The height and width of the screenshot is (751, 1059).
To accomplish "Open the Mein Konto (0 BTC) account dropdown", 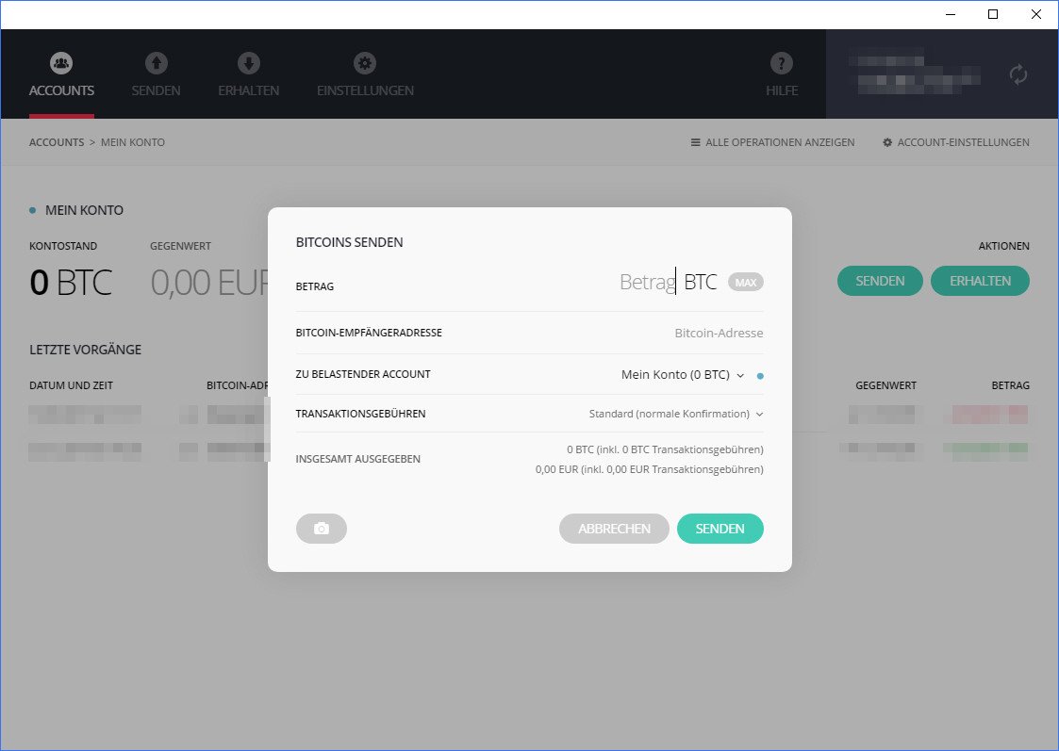I will 683,374.
